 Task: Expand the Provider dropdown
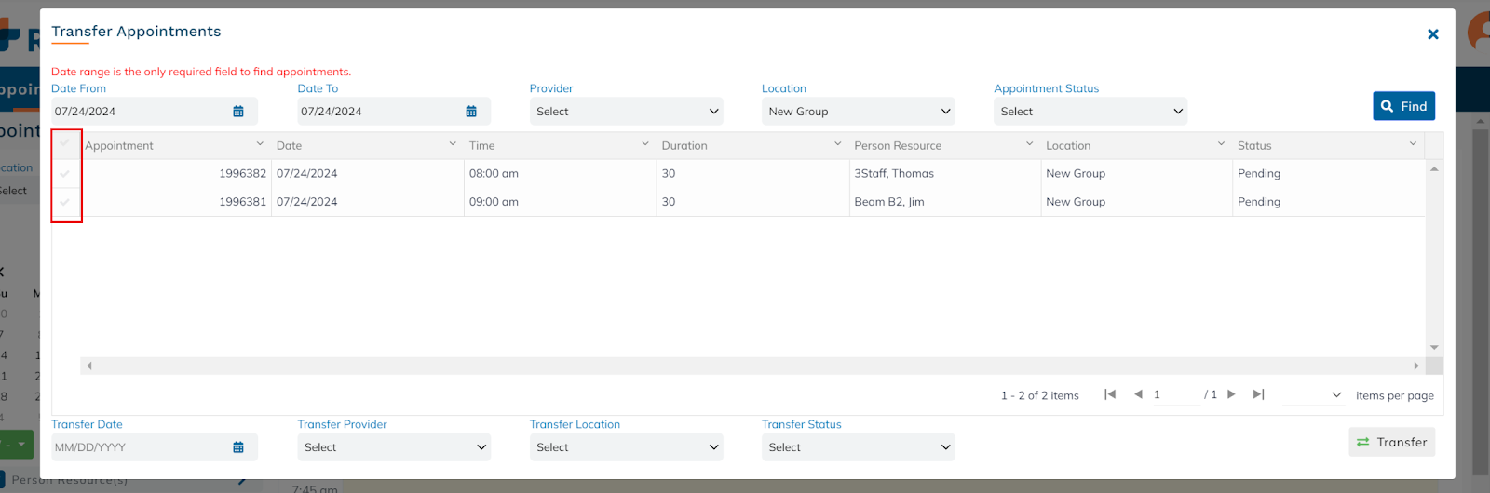626,112
